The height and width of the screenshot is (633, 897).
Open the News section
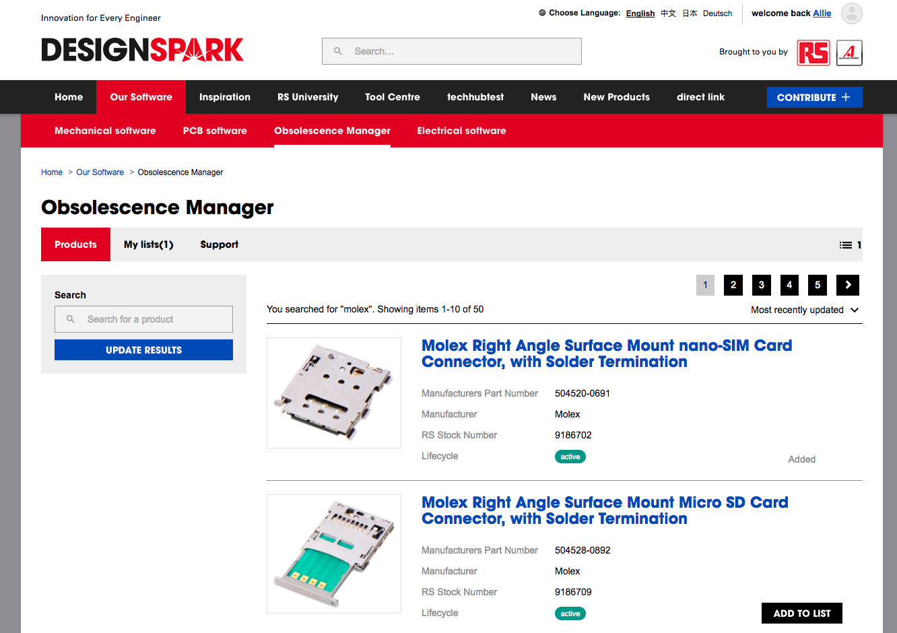[x=543, y=97]
